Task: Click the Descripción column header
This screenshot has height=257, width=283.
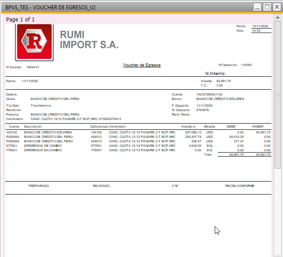Action: (33, 127)
